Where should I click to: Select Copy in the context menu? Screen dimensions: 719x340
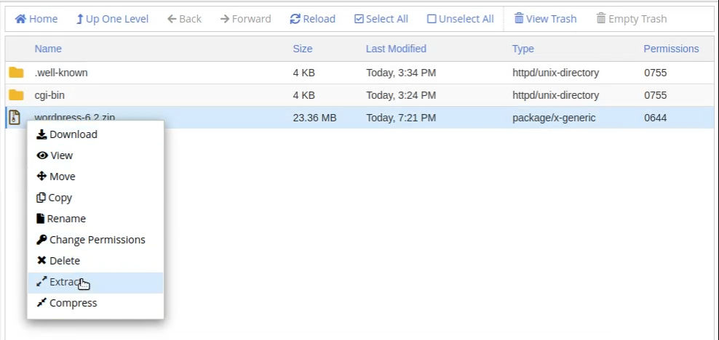(x=95, y=197)
